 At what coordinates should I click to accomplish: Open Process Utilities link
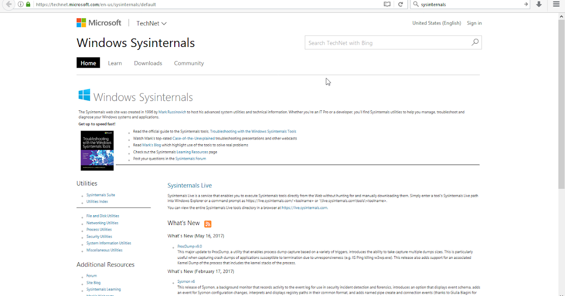99,230
